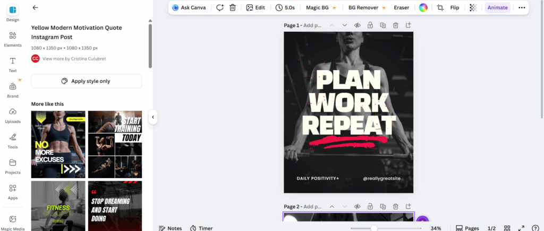
Task: Toggle the lock on Page 1
Action: coord(369,25)
